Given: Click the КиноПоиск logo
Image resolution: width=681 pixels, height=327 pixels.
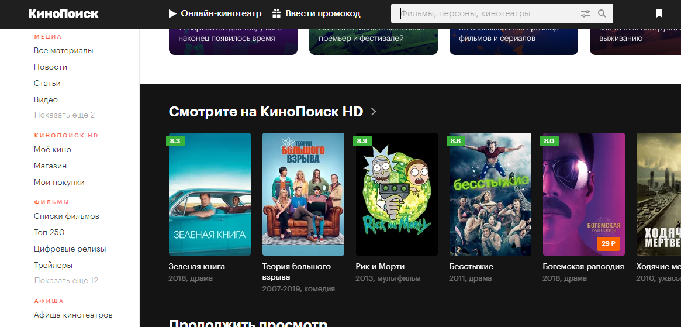Looking at the screenshot, I should (63, 14).
